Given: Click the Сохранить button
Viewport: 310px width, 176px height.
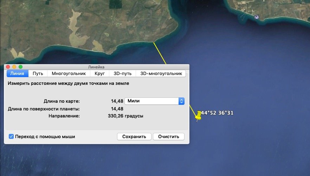Looking at the screenshot, I should pos(134,136).
